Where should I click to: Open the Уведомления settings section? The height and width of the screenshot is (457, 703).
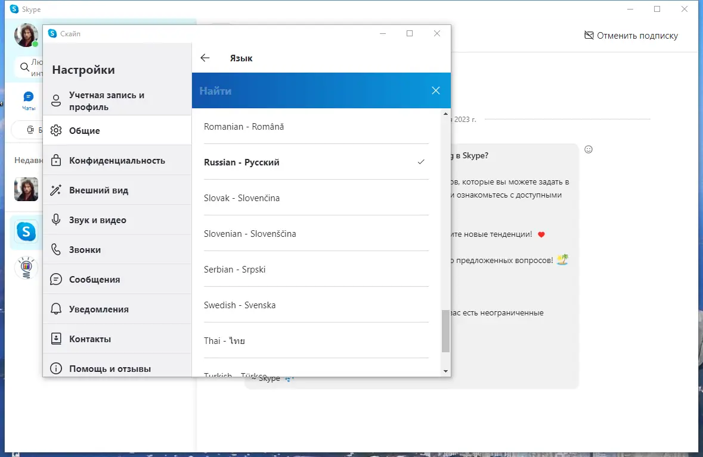117,309
